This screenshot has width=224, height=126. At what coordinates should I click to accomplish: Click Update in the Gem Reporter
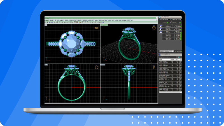tap(164, 23)
